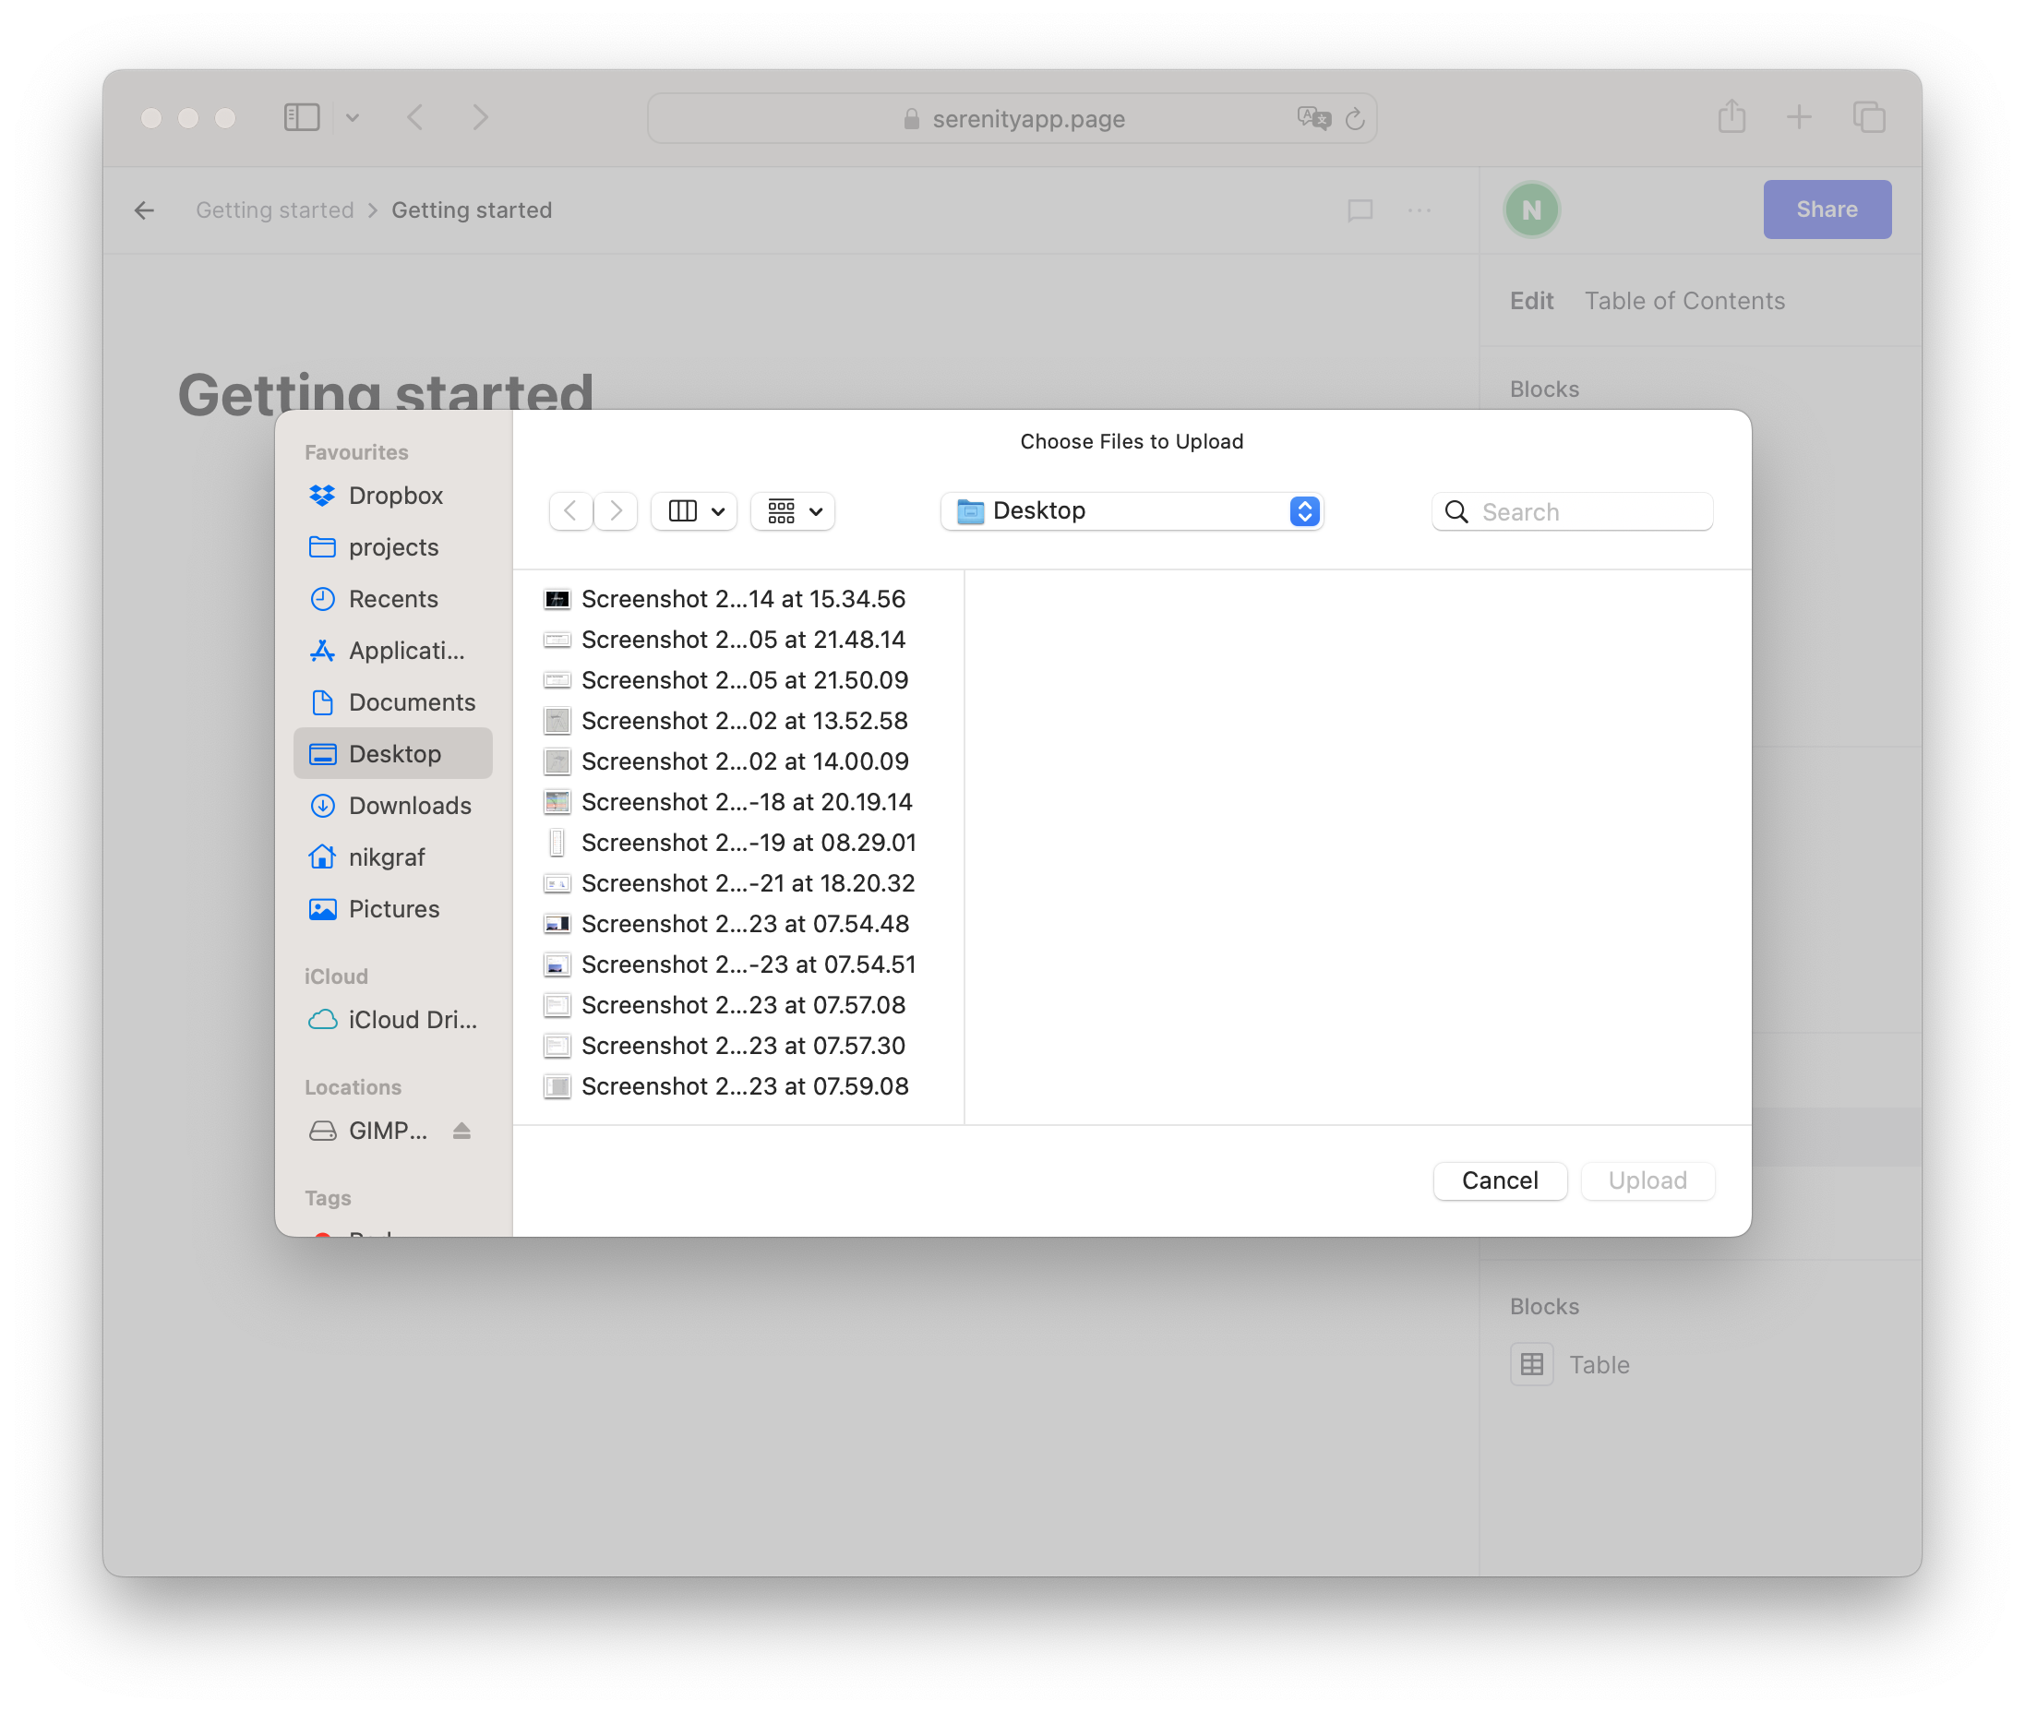Open the Applications folder in the sidebar
This screenshot has width=2025, height=1713.
pos(405,651)
